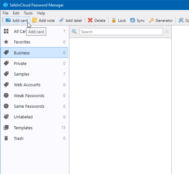This screenshot has height=174, width=189.
Task: Click the 'Delete' button text
Action: [100, 21]
